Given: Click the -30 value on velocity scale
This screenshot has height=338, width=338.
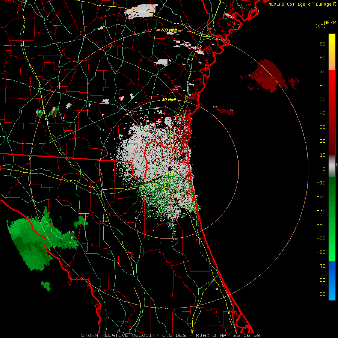Looking at the screenshot, I should click(321, 211).
